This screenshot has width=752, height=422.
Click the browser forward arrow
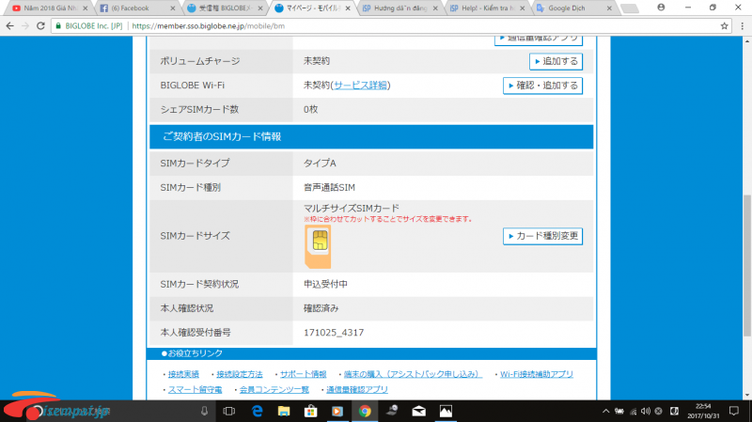25,26
